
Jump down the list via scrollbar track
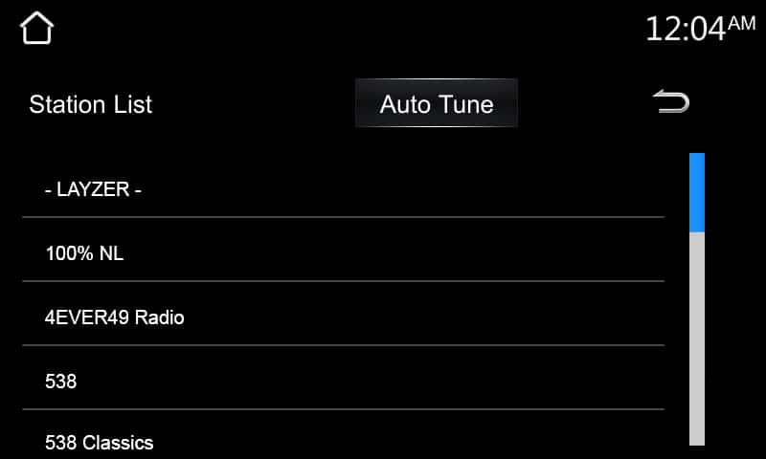pyautogui.click(x=697, y=339)
